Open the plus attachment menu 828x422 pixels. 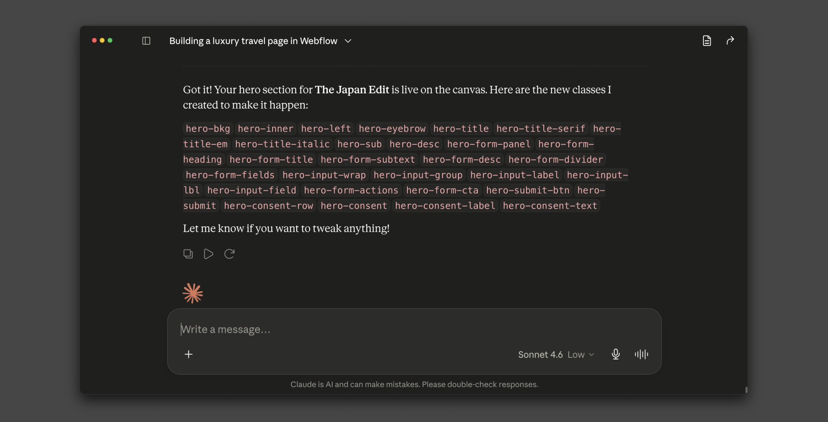[x=188, y=354]
